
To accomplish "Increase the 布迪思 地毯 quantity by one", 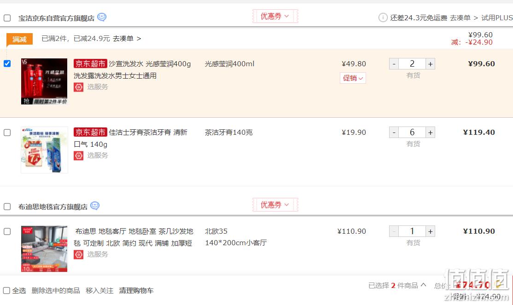I will 430,231.
